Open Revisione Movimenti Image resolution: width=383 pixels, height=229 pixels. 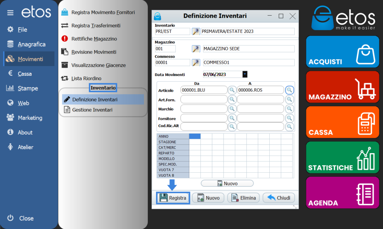tap(94, 52)
